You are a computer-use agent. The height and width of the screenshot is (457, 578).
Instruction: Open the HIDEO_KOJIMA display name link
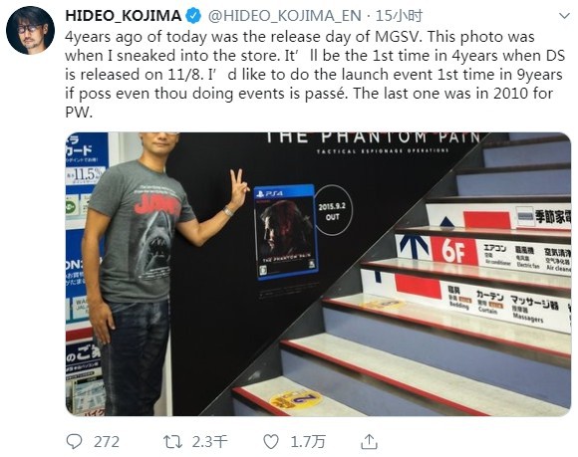pos(124,16)
